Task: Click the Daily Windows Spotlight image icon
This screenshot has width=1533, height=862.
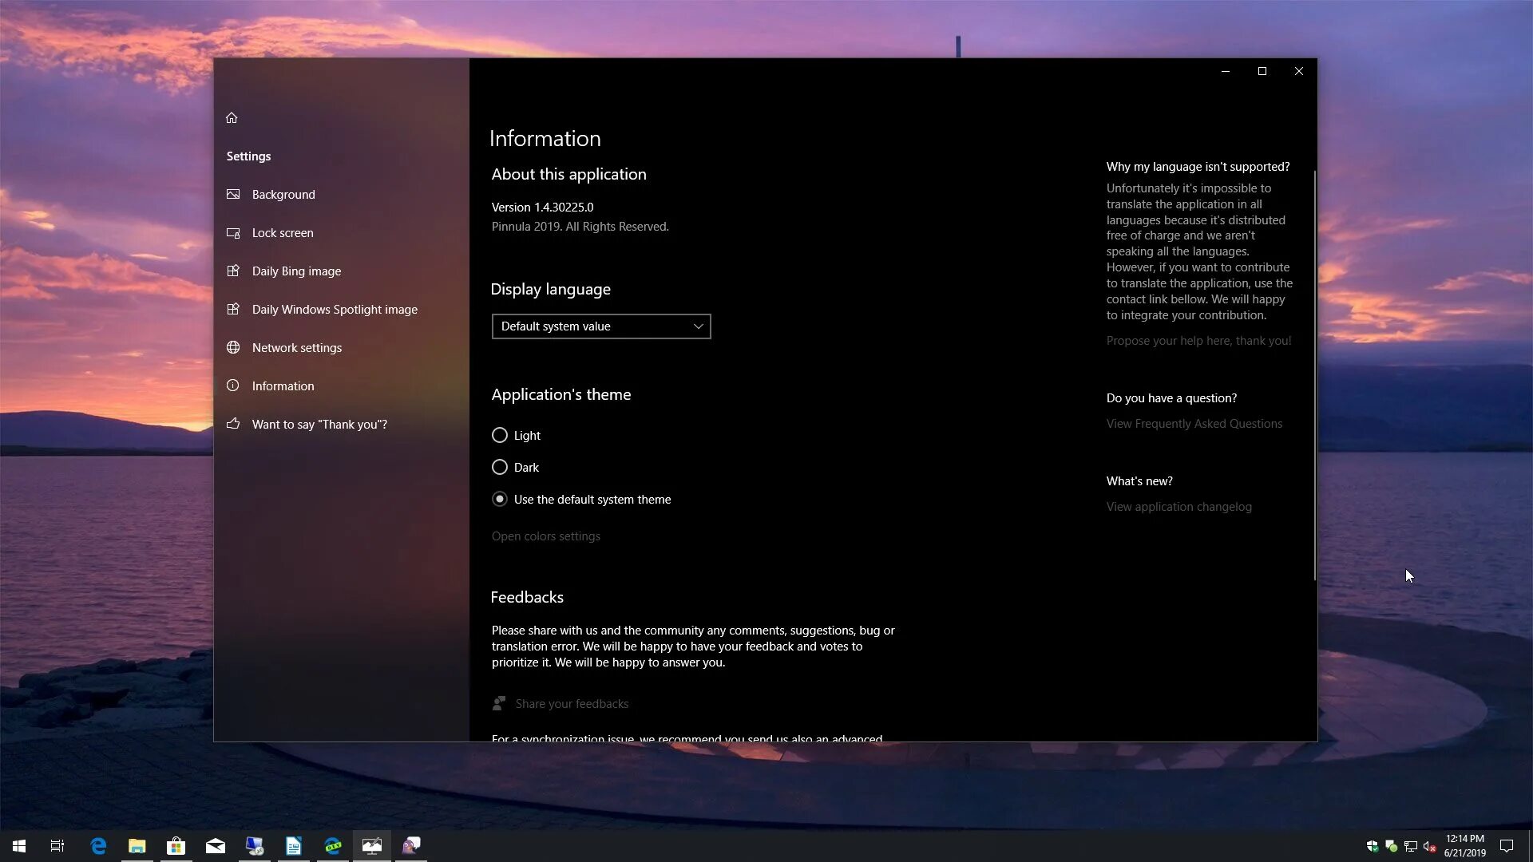Action: click(x=233, y=309)
